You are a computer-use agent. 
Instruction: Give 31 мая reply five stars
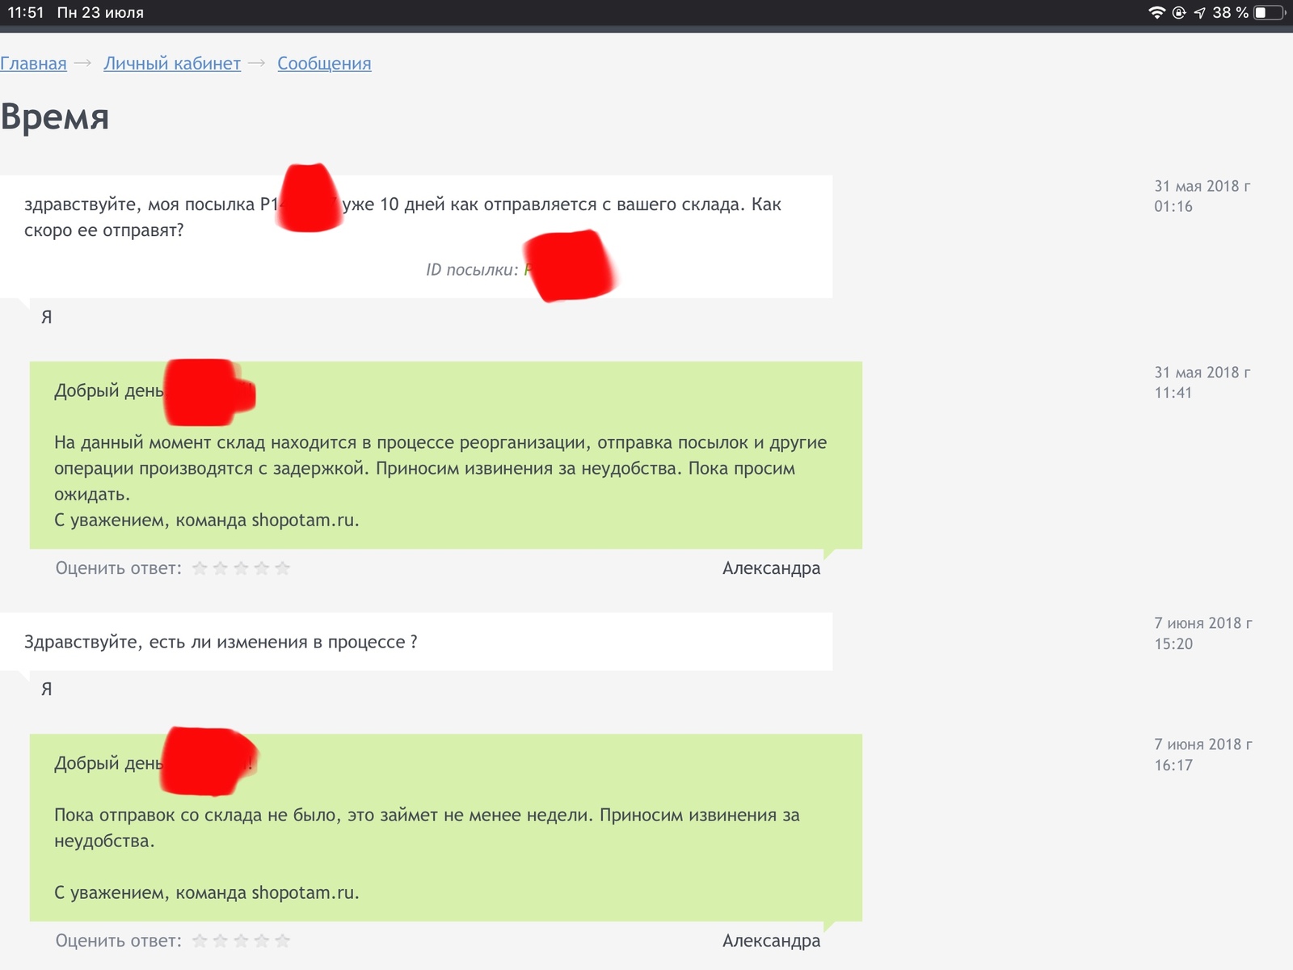[x=282, y=568]
